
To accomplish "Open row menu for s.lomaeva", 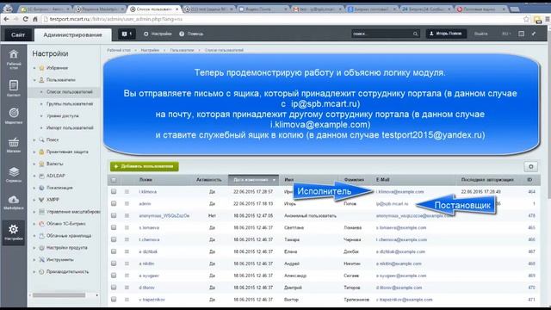I will (x=127, y=227).
